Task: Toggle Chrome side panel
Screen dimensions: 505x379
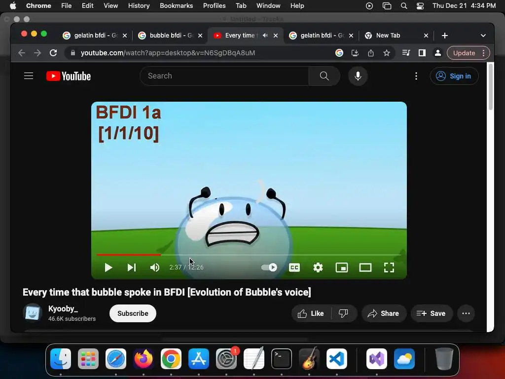Action: (422, 53)
